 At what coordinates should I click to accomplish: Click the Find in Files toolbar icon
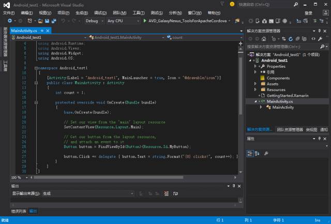point(237,21)
